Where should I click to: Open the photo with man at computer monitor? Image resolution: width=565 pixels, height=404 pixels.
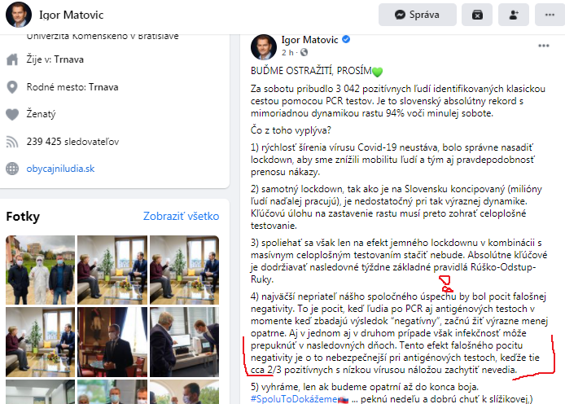point(185,342)
